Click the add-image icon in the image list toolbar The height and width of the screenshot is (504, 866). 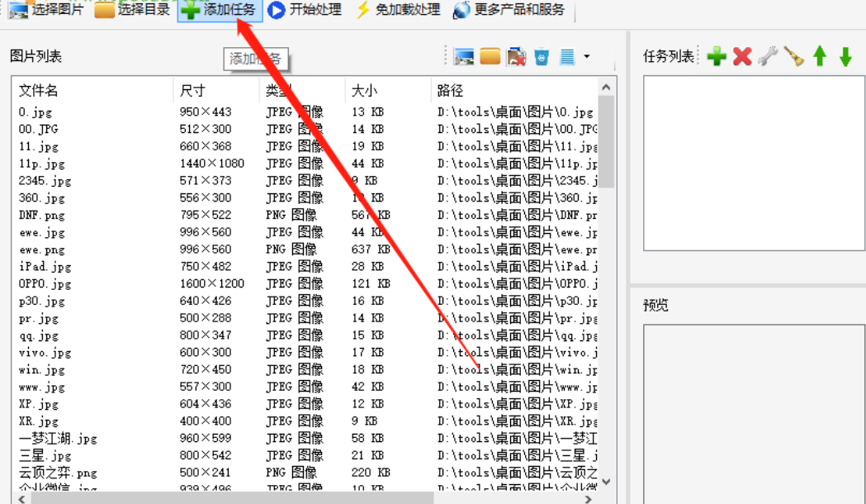(463, 56)
